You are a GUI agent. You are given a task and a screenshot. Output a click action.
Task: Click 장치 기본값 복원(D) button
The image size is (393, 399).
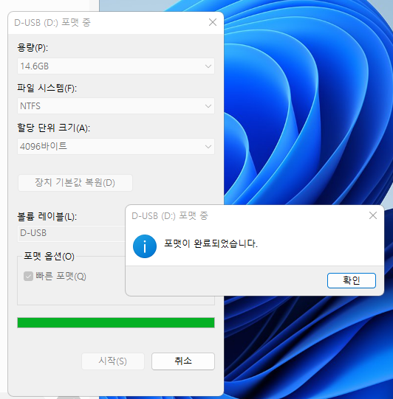pyautogui.click(x=75, y=183)
